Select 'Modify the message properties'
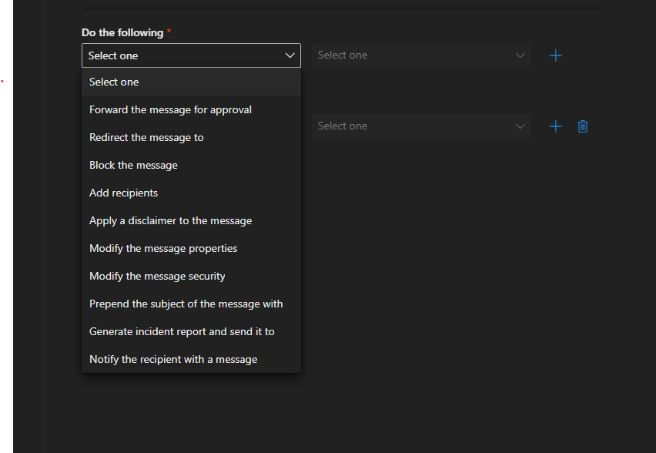The width and height of the screenshot is (656, 453). [163, 249]
